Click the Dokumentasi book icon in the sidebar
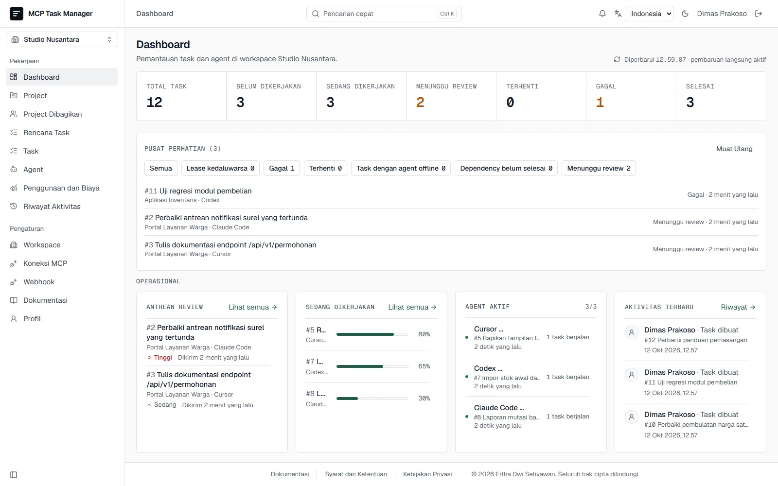This screenshot has width=778, height=486. [14, 300]
